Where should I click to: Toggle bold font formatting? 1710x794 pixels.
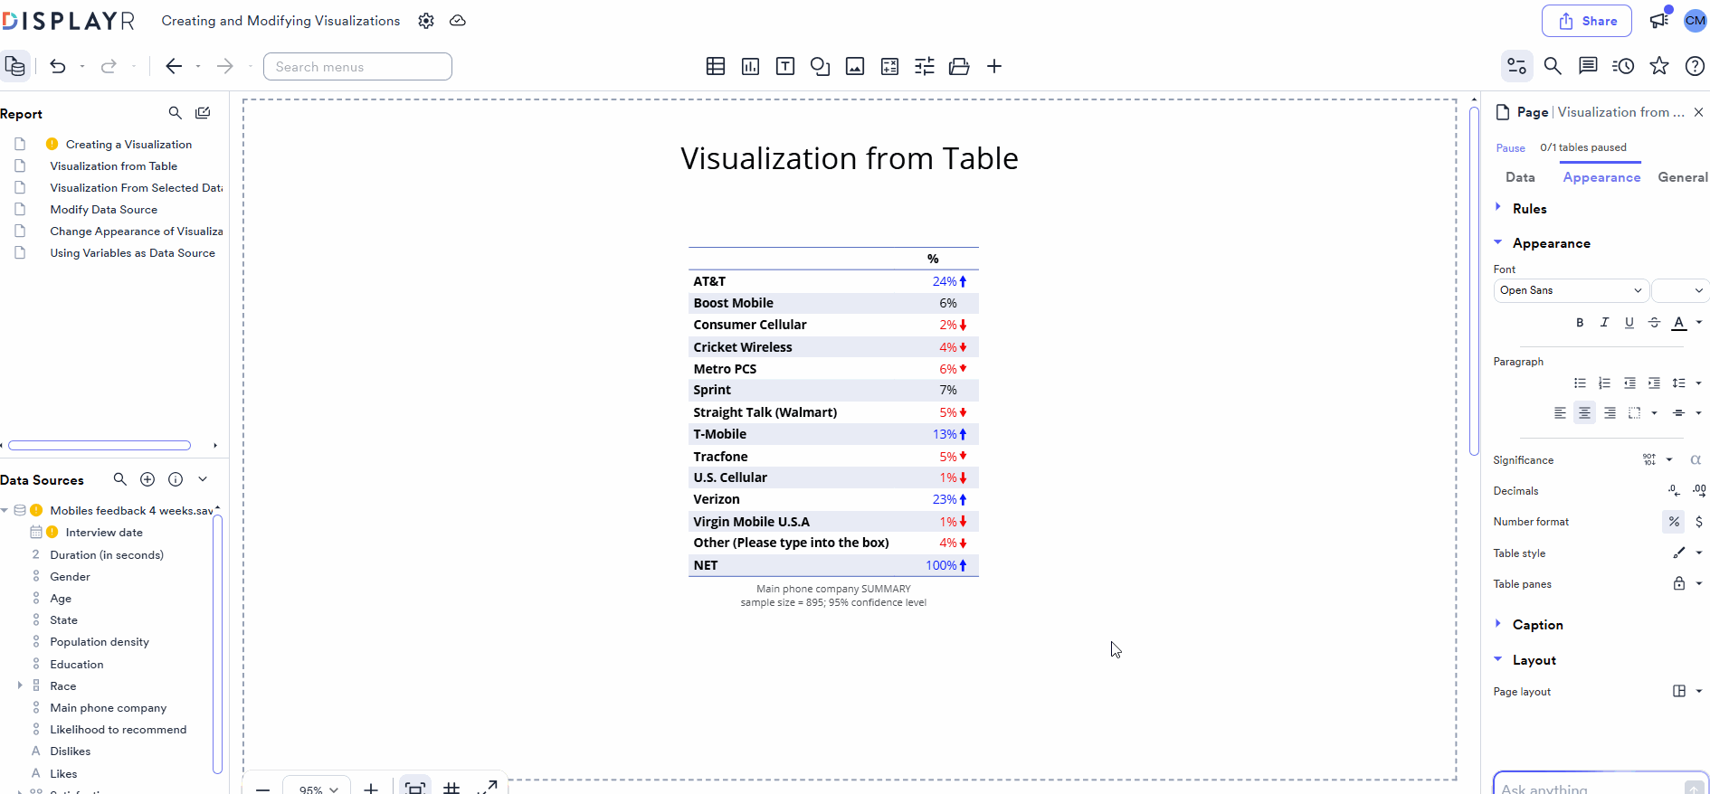(x=1580, y=323)
